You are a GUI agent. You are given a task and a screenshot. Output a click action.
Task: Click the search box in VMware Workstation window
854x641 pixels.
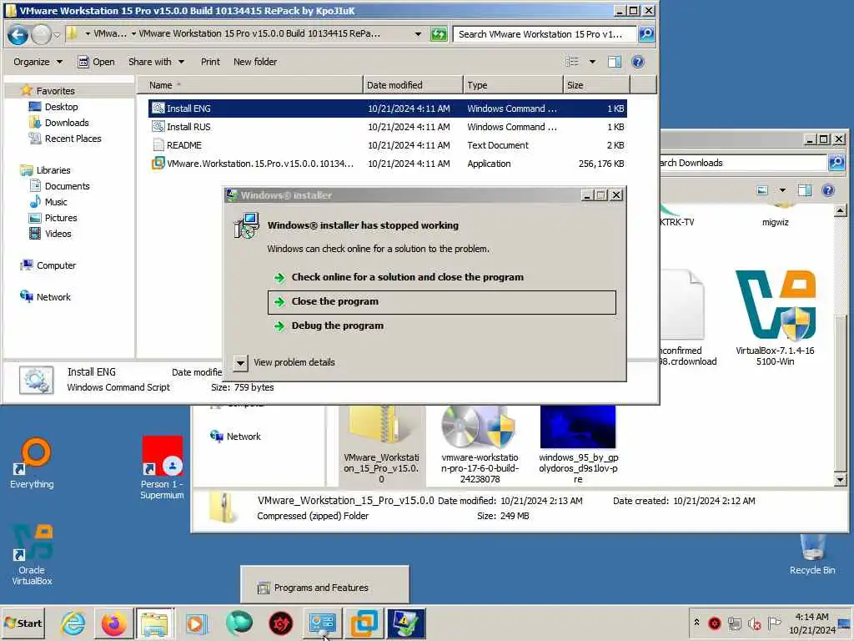(x=544, y=33)
